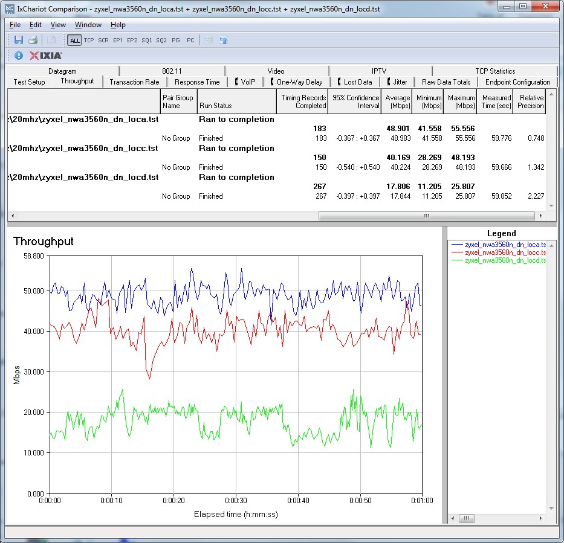The image size is (564, 543).
Task: Click the Legend panel scroll-right arrow
Action: pos(540,518)
